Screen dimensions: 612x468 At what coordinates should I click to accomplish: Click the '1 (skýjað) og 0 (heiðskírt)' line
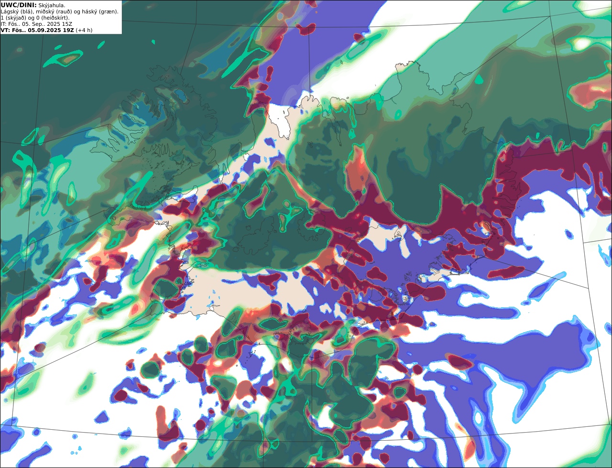35,18
